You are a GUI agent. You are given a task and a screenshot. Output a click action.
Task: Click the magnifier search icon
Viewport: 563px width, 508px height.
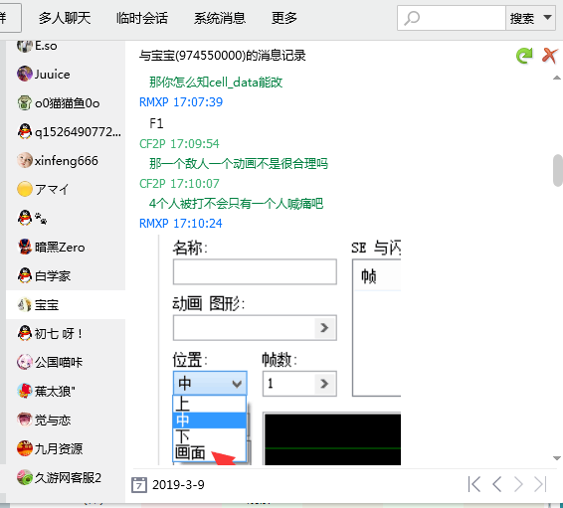coord(412,18)
